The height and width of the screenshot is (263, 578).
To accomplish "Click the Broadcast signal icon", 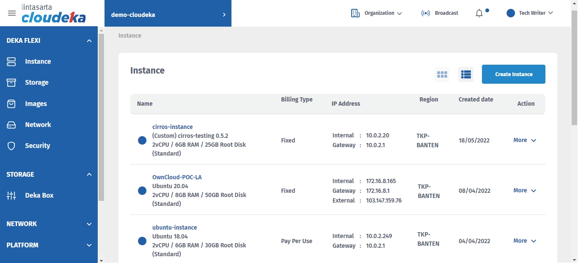I will (x=425, y=13).
